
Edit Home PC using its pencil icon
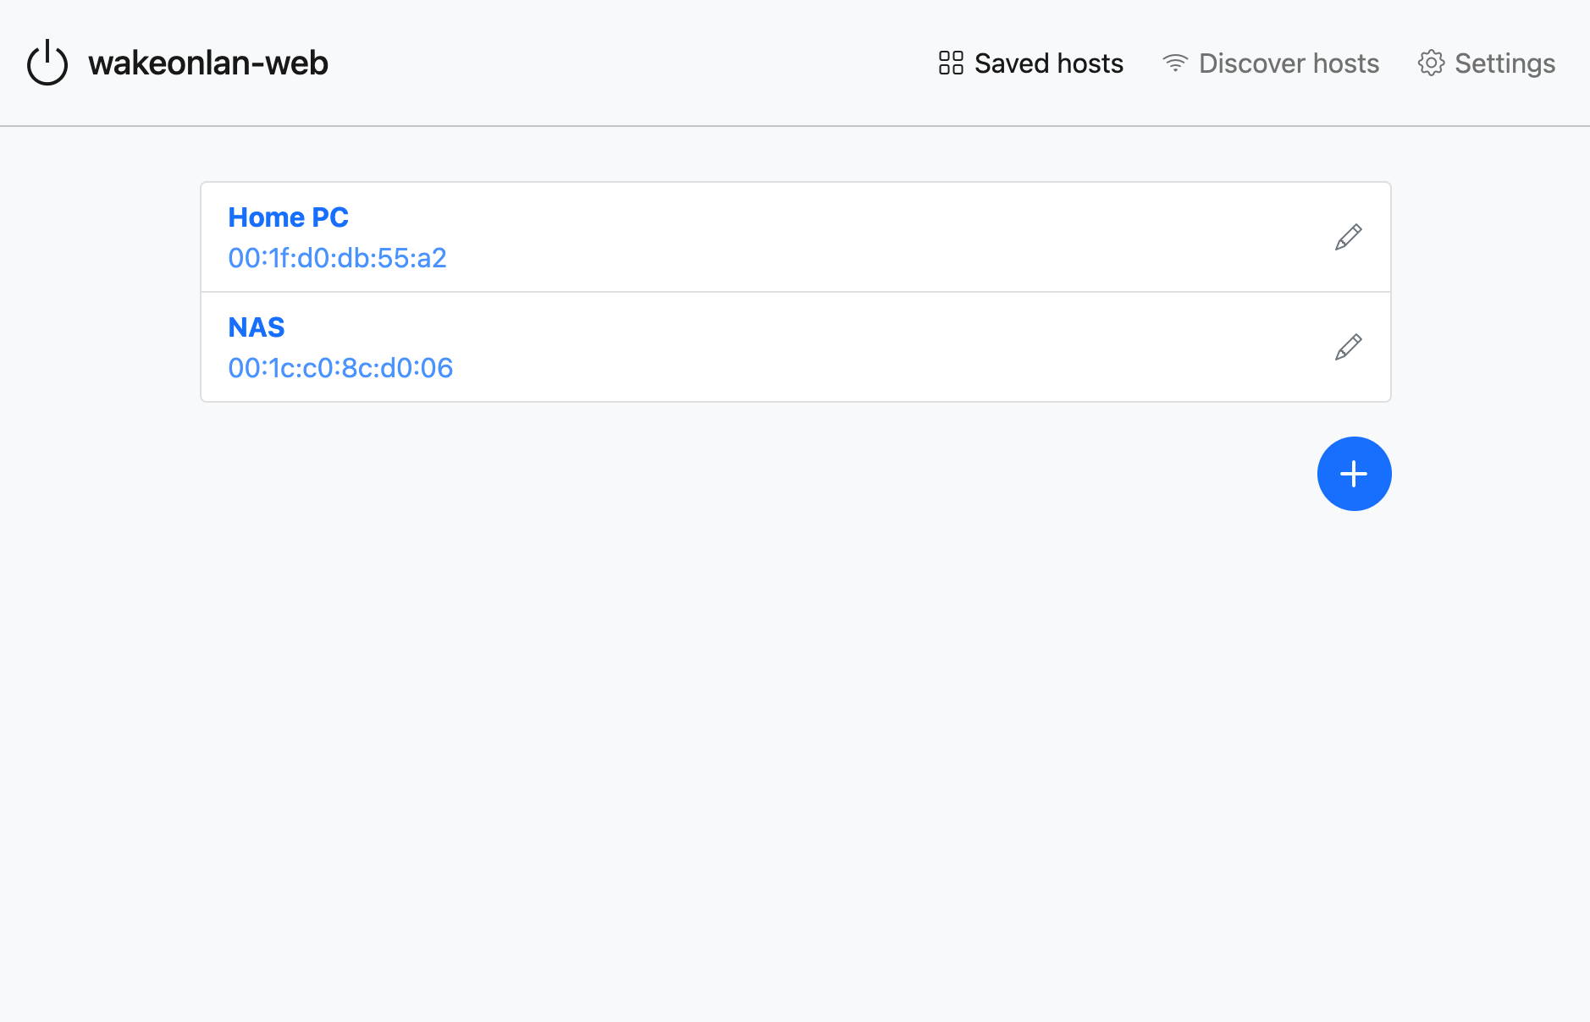1348,237
